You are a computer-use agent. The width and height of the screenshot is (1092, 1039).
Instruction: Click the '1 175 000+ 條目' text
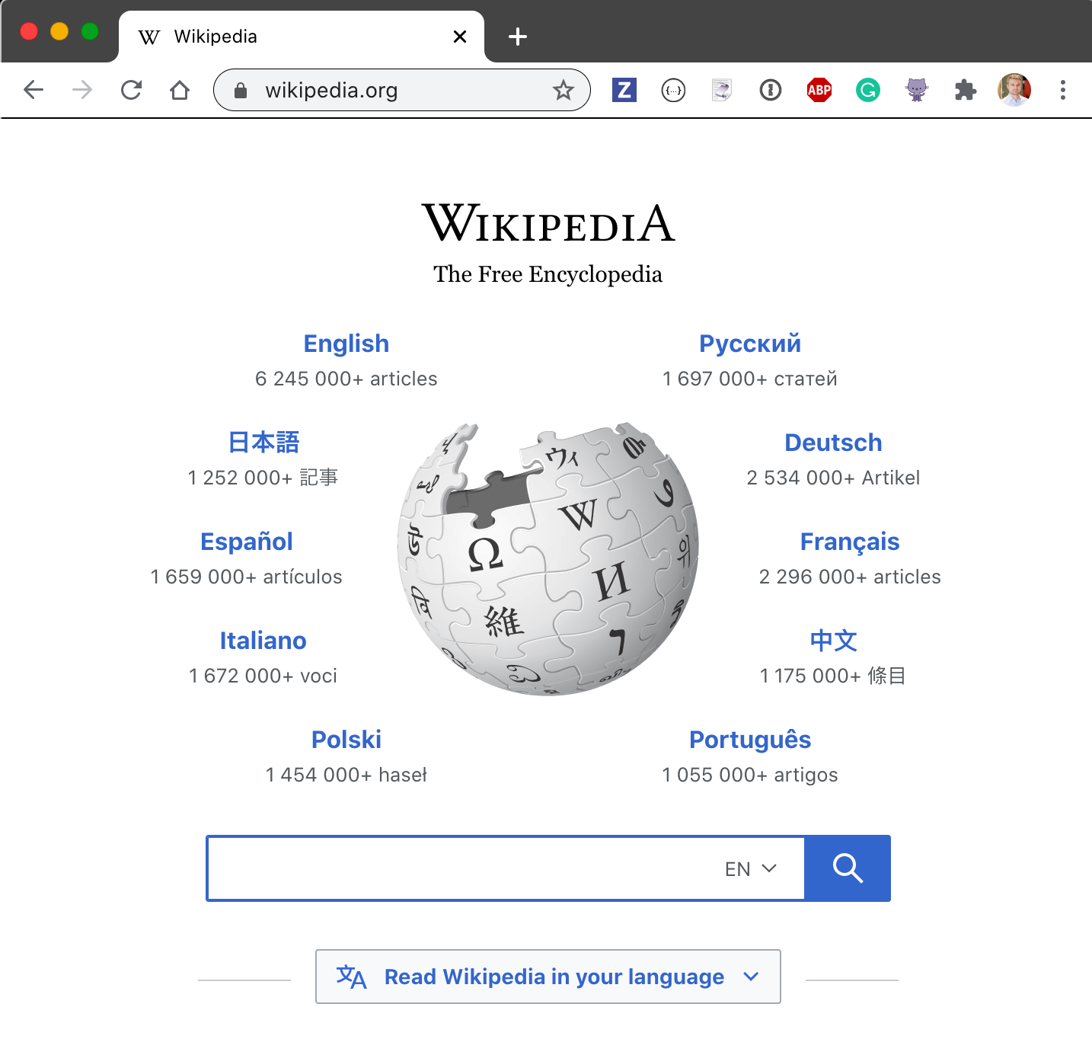pos(833,676)
